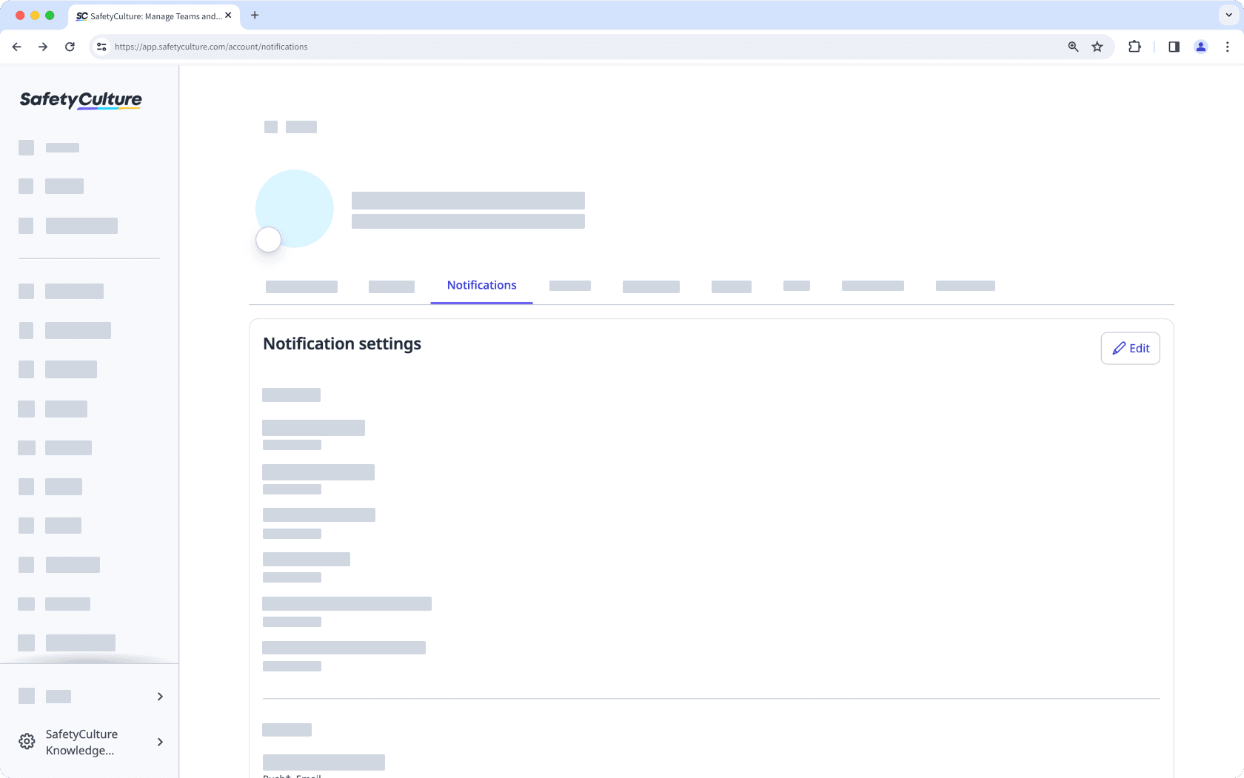Click the SafetyCulture logo in sidebar

coord(81,100)
